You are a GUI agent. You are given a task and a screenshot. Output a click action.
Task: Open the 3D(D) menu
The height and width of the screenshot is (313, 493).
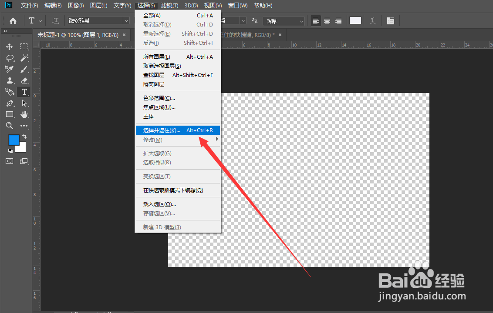(x=191, y=5)
